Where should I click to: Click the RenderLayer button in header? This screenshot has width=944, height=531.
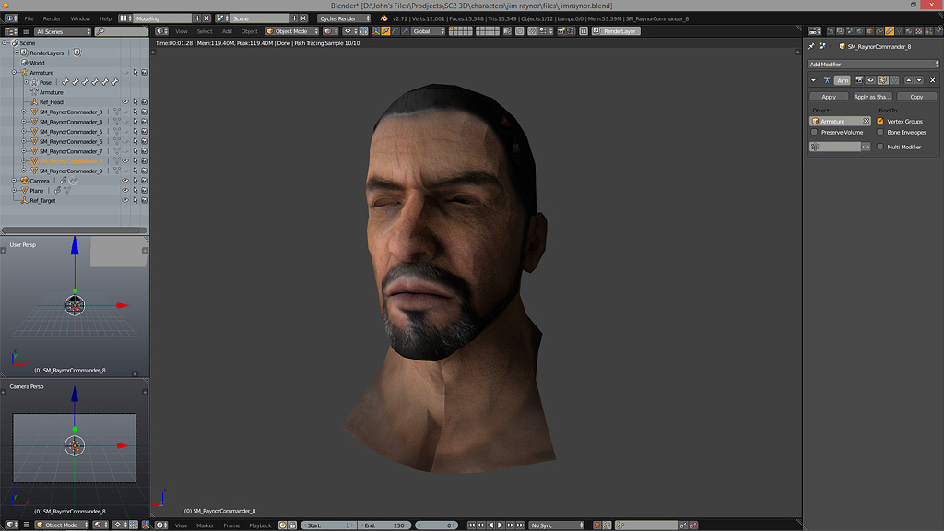pyautogui.click(x=617, y=31)
